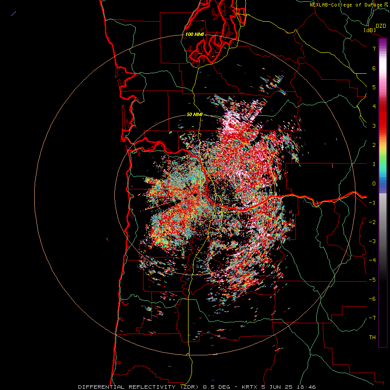Click the red band of the color bar

tap(383, 117)
